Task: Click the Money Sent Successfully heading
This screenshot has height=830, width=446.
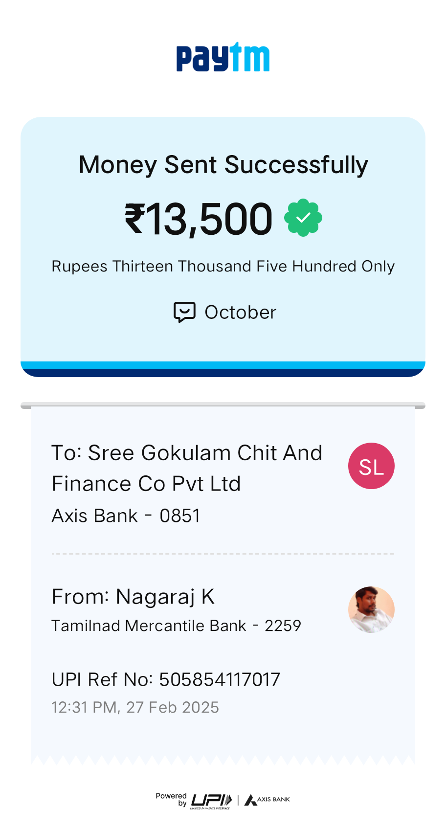Action: click(223, 165)
